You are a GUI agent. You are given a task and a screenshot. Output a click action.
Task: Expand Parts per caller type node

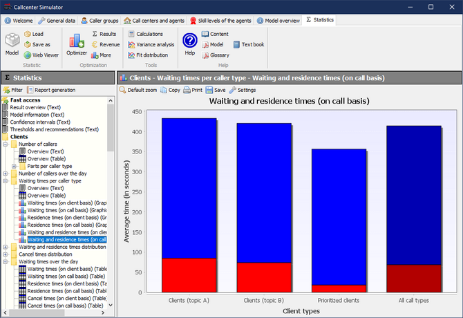(14, 166)
